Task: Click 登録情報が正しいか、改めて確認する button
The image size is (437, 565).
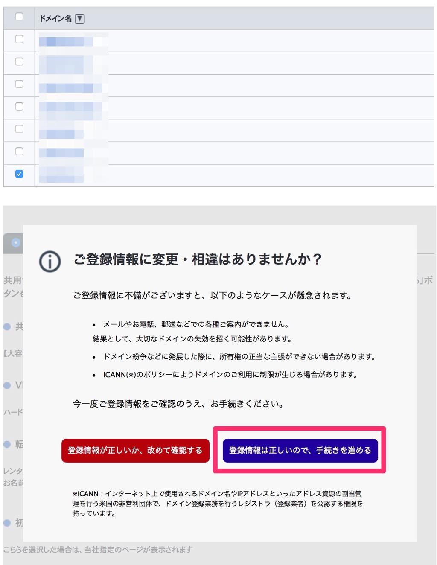Action: pyautogui.click(x=136, y=450)
